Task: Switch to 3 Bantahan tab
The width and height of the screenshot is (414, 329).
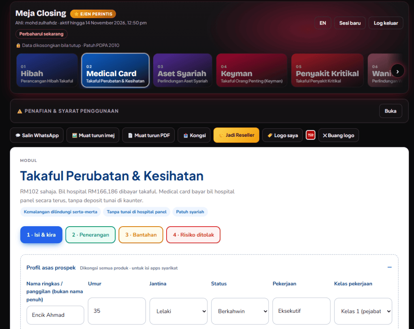Action: pos(141,235)
